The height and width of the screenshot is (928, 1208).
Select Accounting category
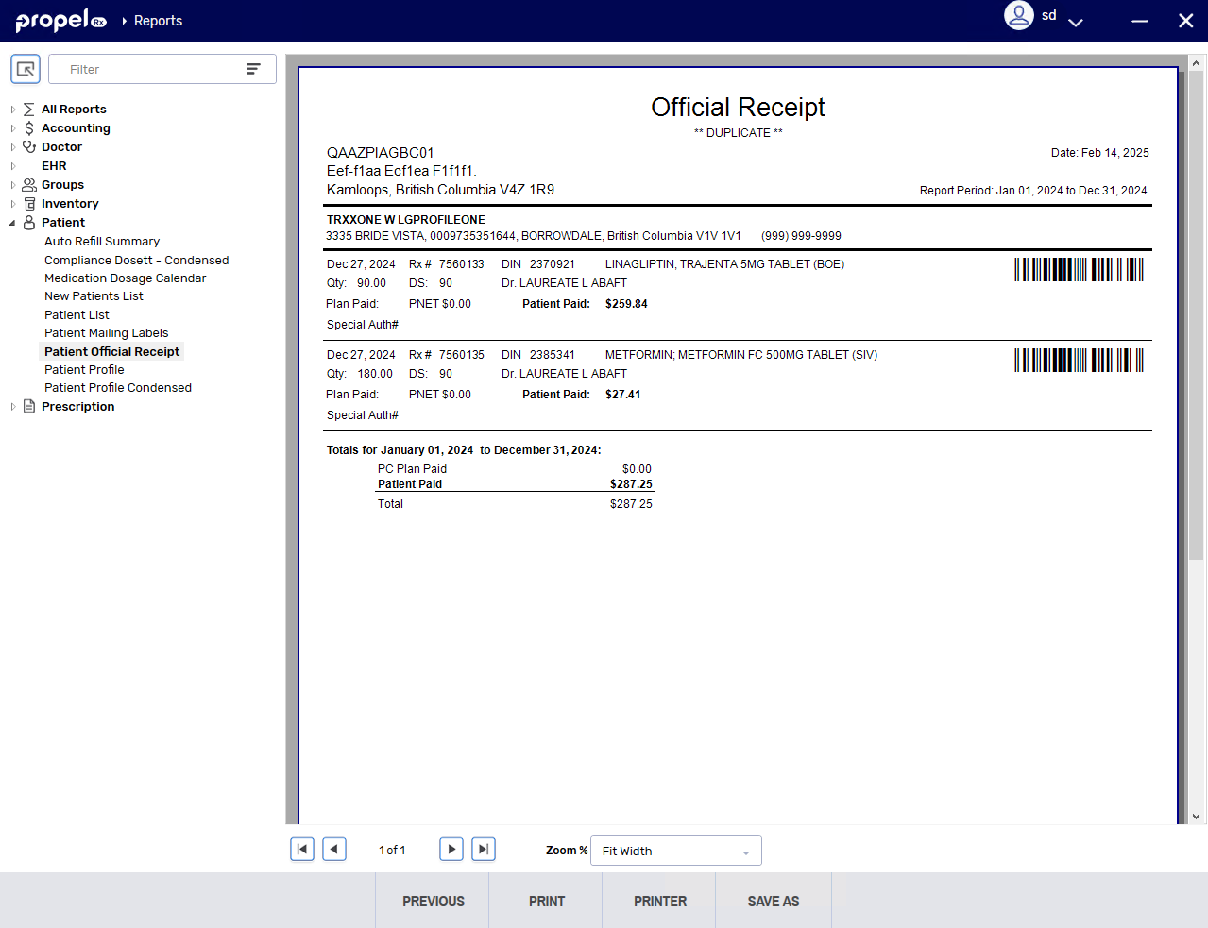76,128
